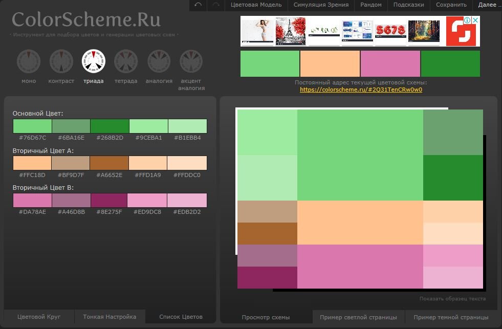Close the banner advertisement
This screenshot has height=329, width=502.
coord(475,20)
